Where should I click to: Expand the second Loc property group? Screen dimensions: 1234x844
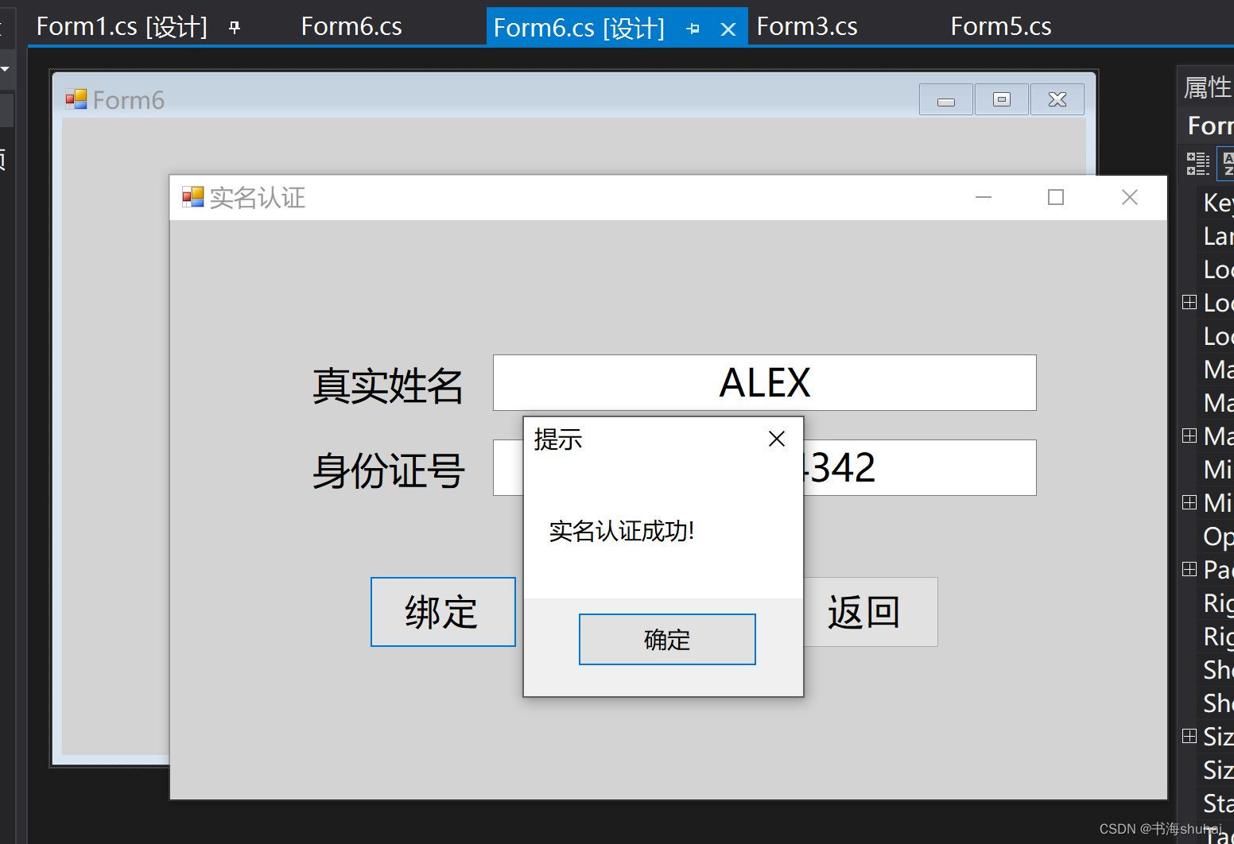pos(1189,302)
